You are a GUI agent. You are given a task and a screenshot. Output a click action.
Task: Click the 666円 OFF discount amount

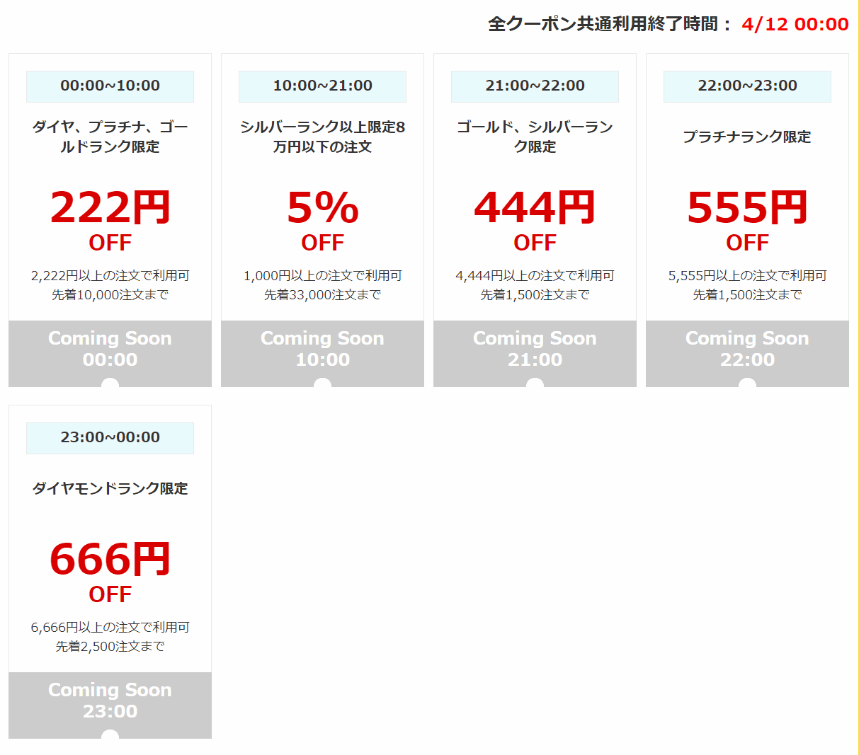point(110,572)
